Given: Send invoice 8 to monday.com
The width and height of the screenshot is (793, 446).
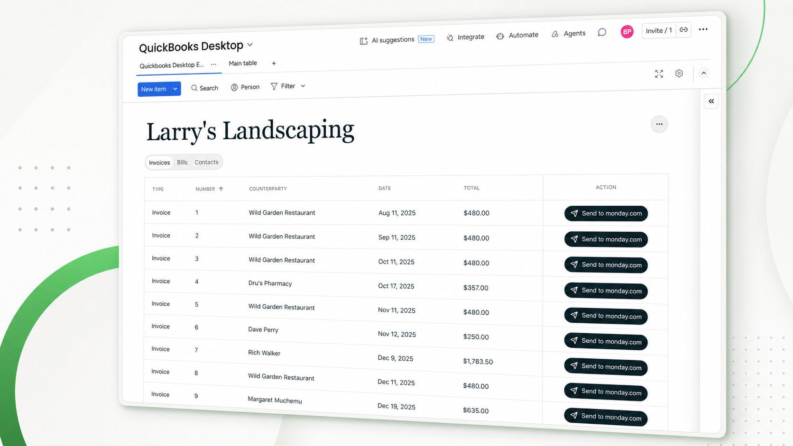Looking at the screenshot, I should click(x=606, y=392).
